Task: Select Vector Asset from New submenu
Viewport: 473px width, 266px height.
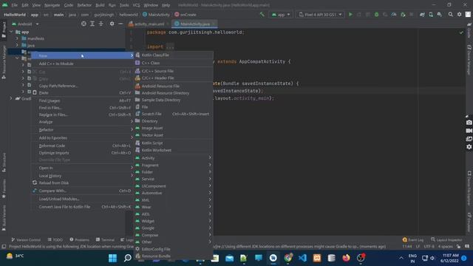Action: [174, 135]
